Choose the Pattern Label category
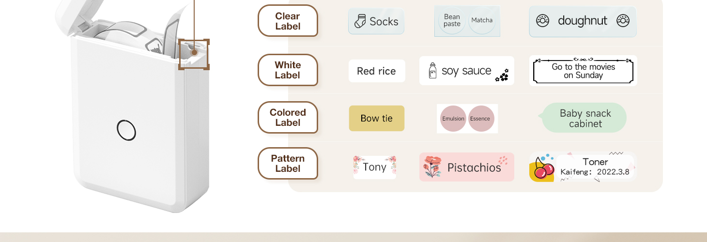 (x=288, y=164)
